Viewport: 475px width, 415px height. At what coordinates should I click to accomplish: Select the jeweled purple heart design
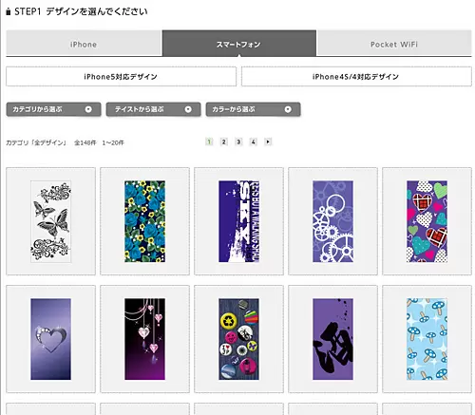(50, 339)
